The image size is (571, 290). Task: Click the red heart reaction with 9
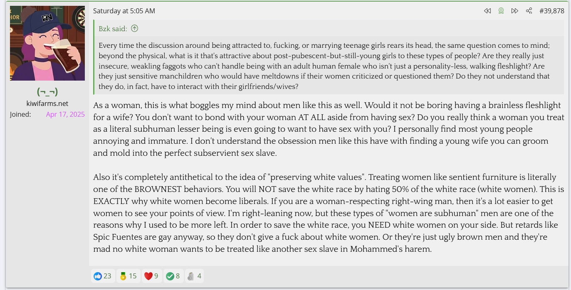pyautogui.click(x=151, y=276)
